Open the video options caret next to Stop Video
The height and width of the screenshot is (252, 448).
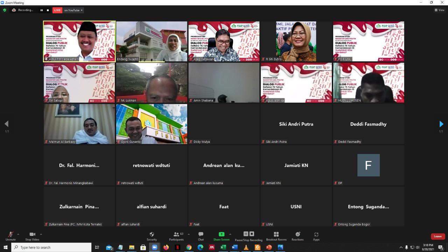tap(41, 235)
